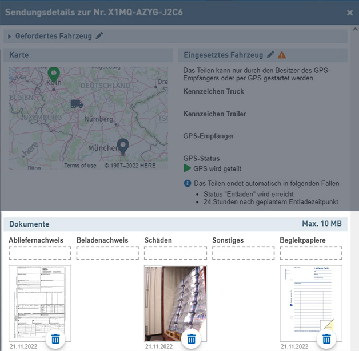The width and height of the screenshot is (359, 351).
Task: Expand the Gefordertes Fahrzeug section
Action: click(10, 37)
